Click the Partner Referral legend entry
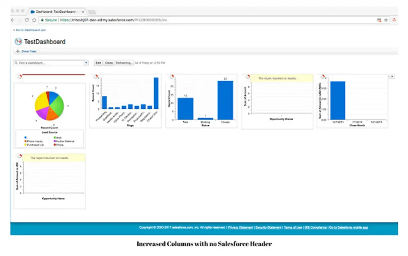Viewport: 408px width, 256px height. [x=64, y=141]
